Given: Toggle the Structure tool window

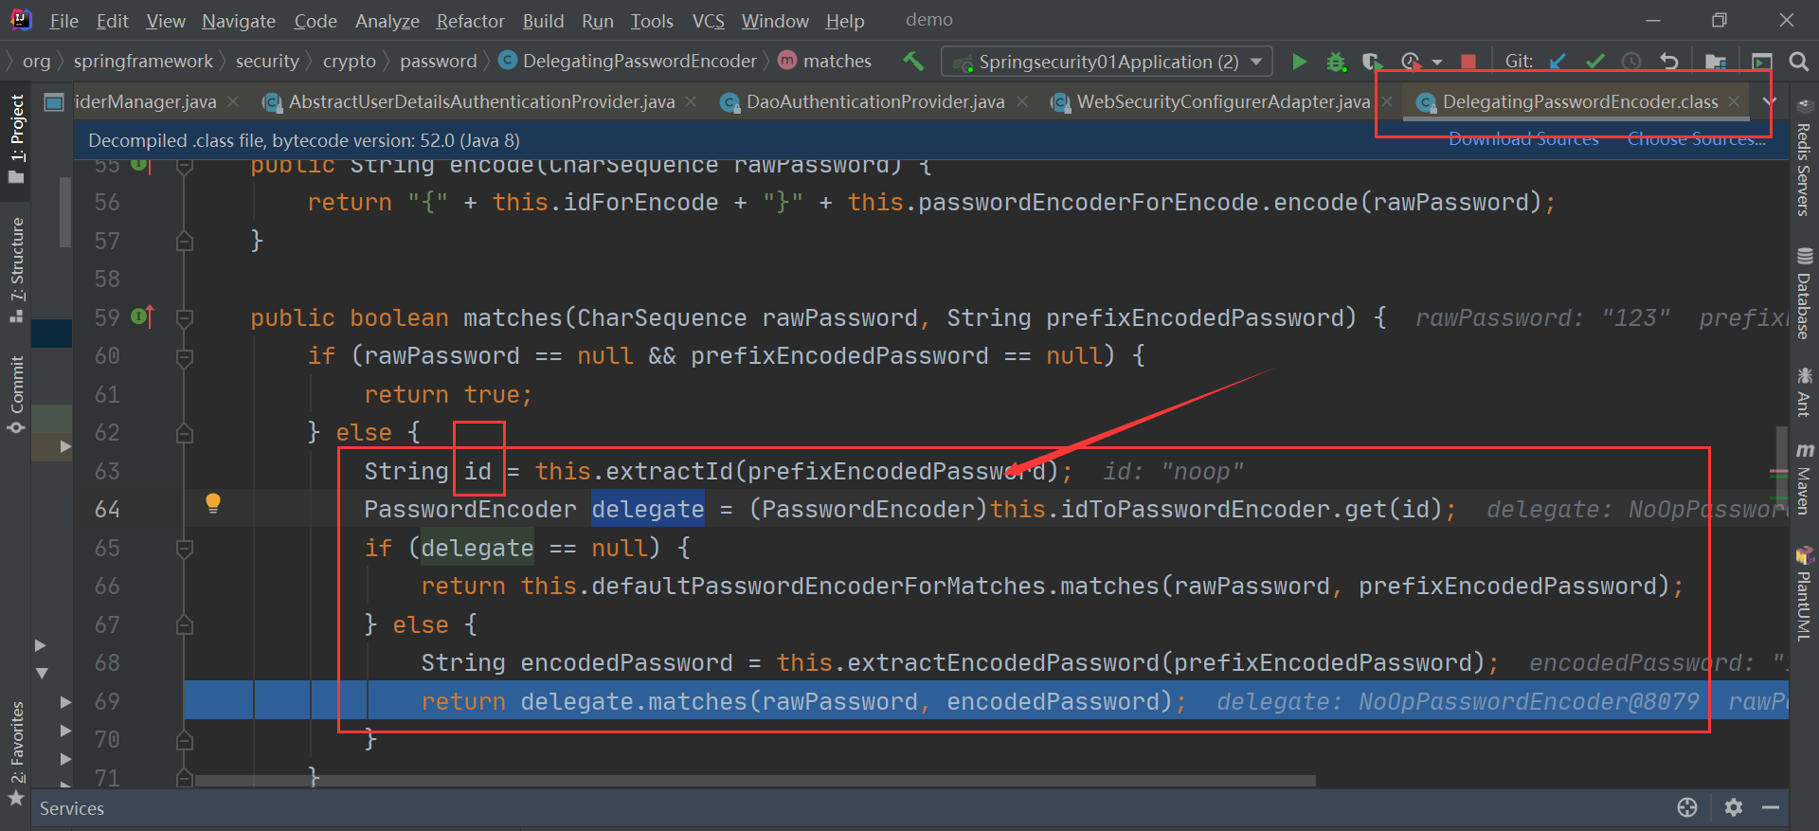Looking at the screenshot, I should click(16, 270).
